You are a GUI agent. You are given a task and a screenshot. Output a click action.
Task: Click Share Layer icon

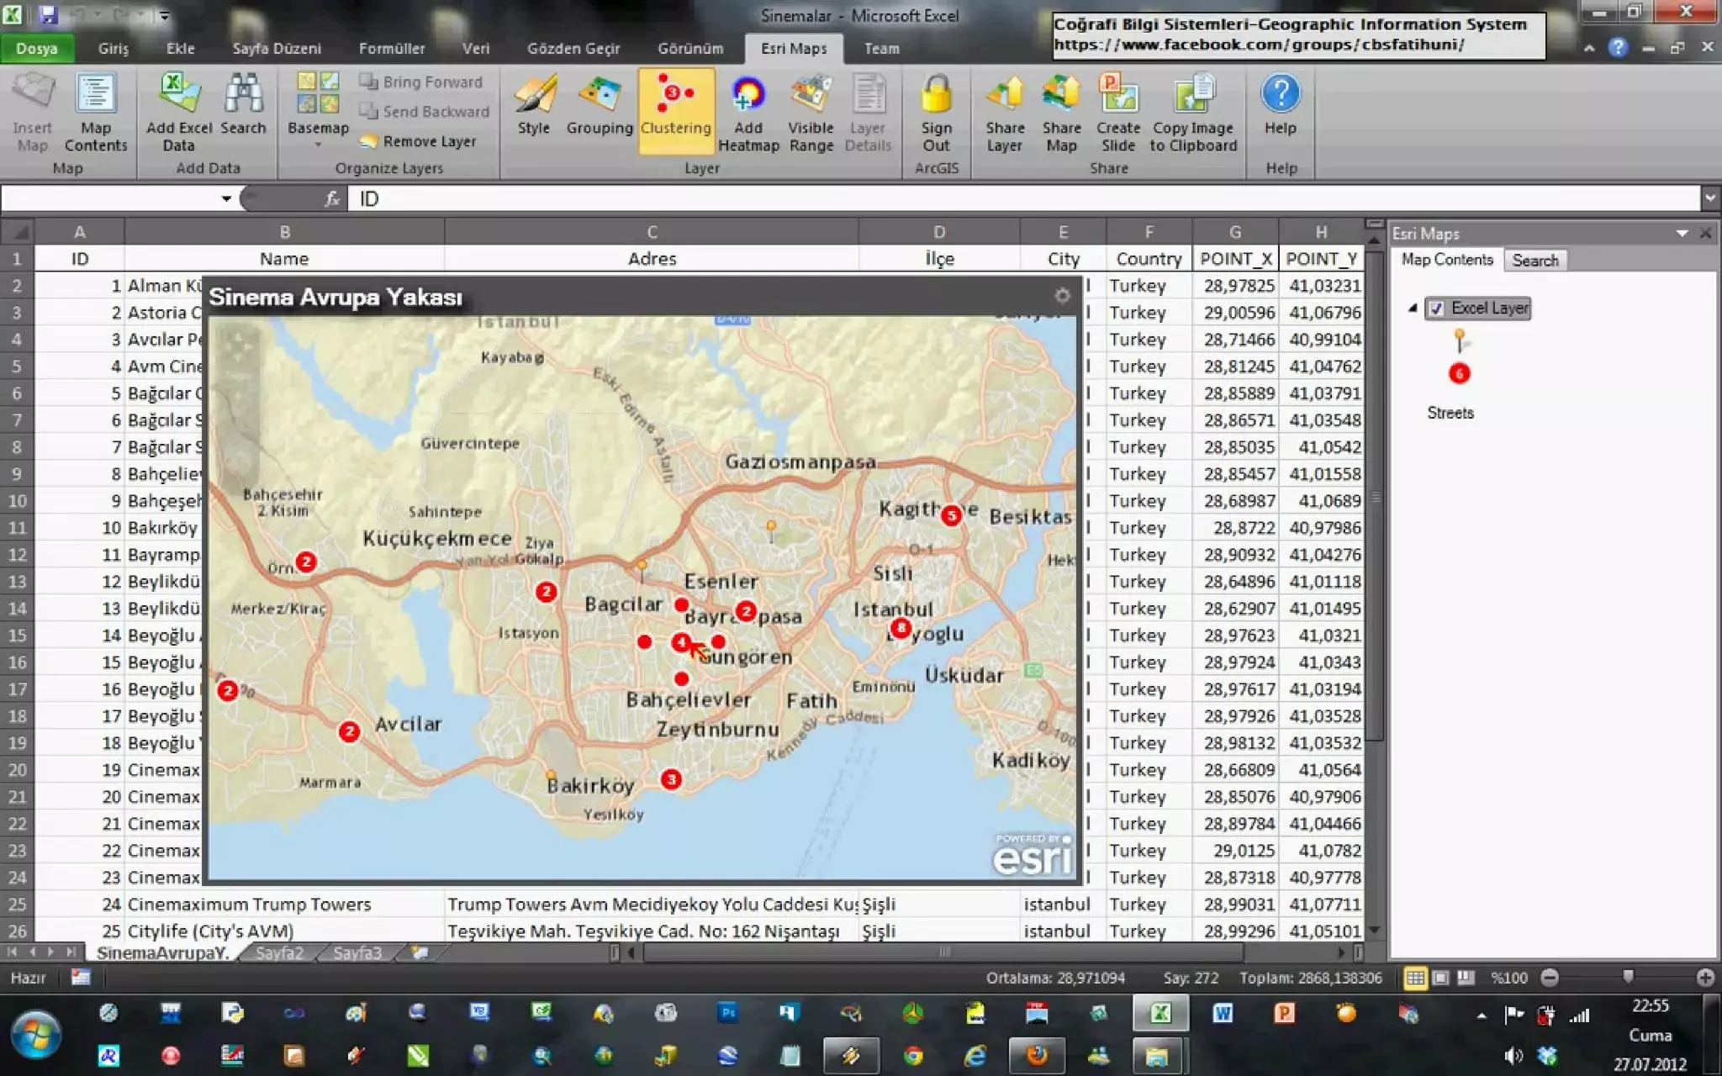pos(1005,113)
